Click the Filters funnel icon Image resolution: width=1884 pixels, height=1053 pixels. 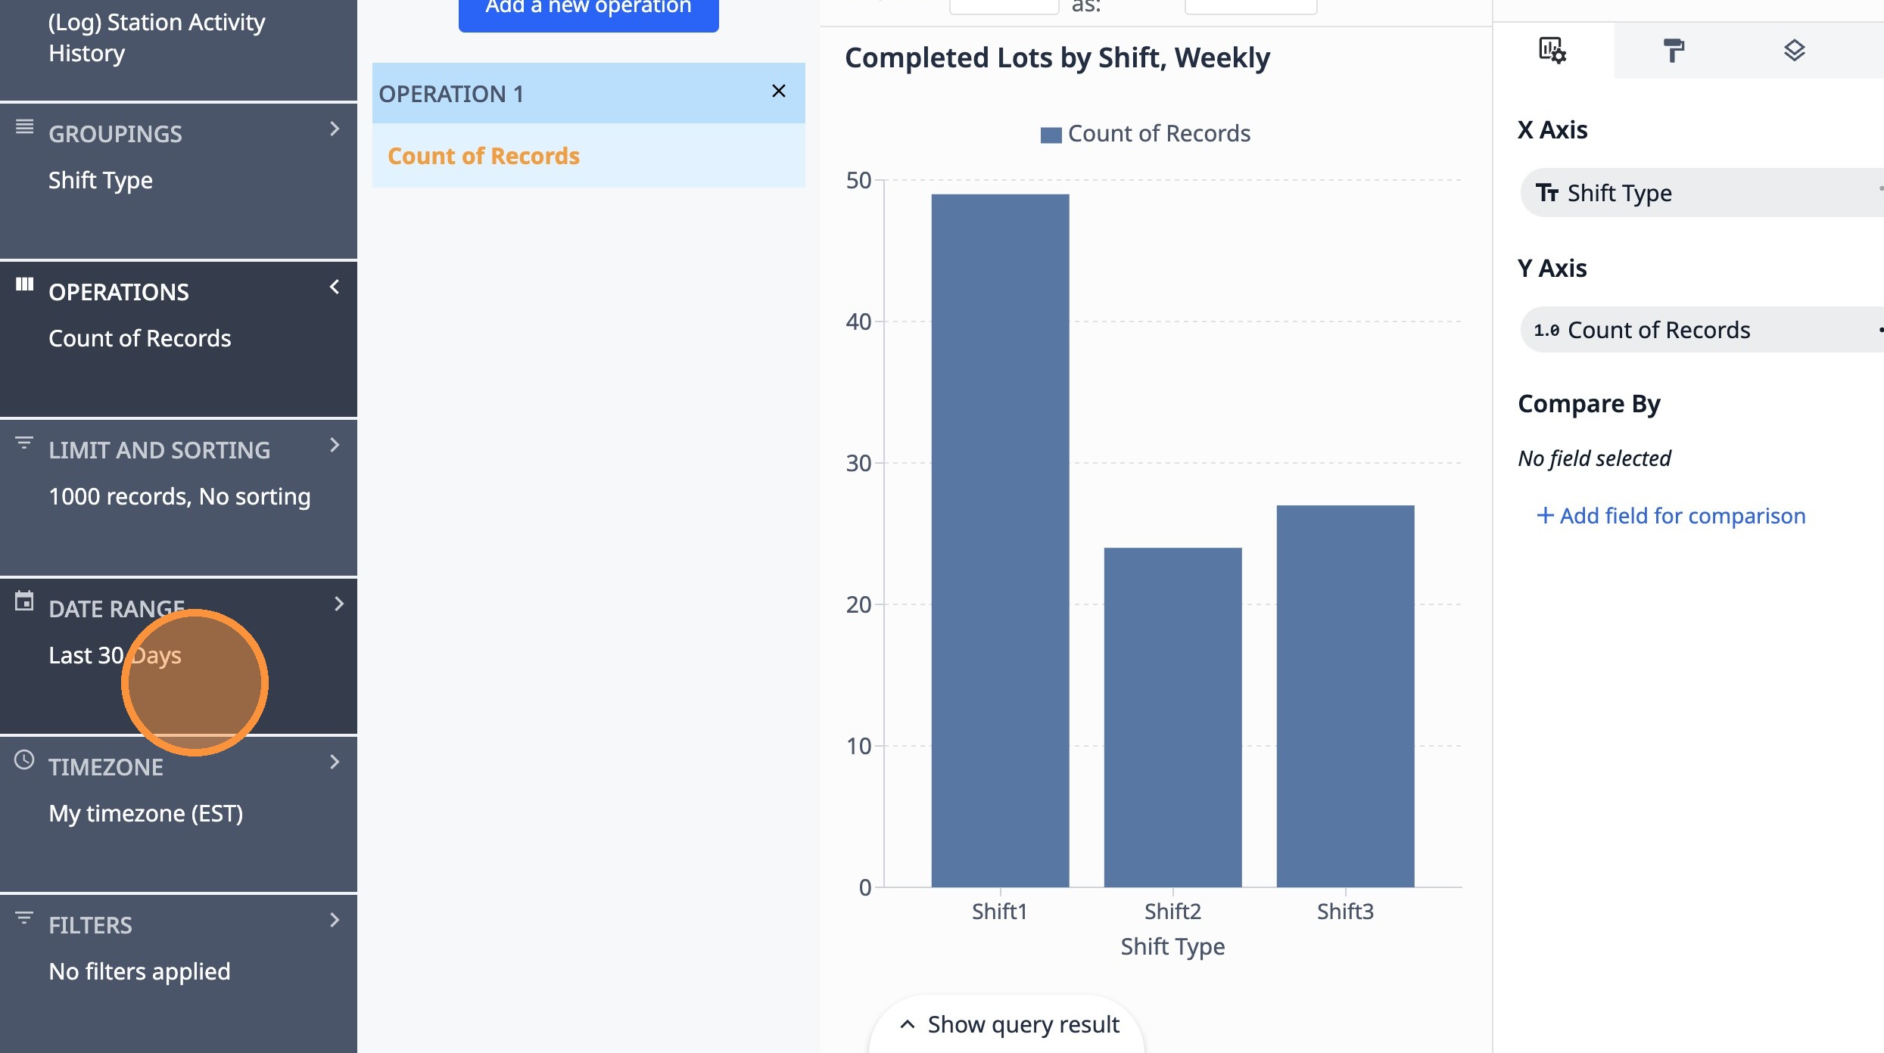pos(24,918)
